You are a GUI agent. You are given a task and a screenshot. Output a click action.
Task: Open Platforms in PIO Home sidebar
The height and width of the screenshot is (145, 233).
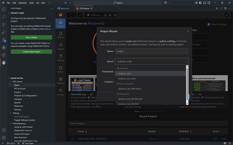61,80
